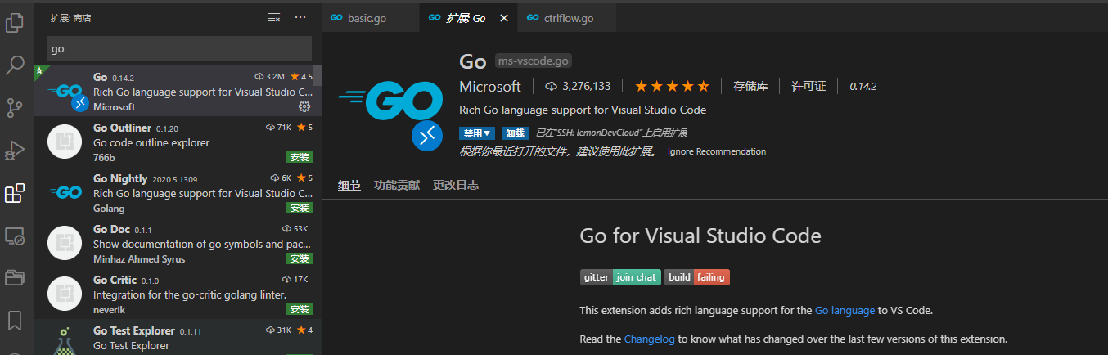This screenshot has height=355, width=1108.
Task: Click the Go for Visual Studio Code heading
Action: coord(700,236)
